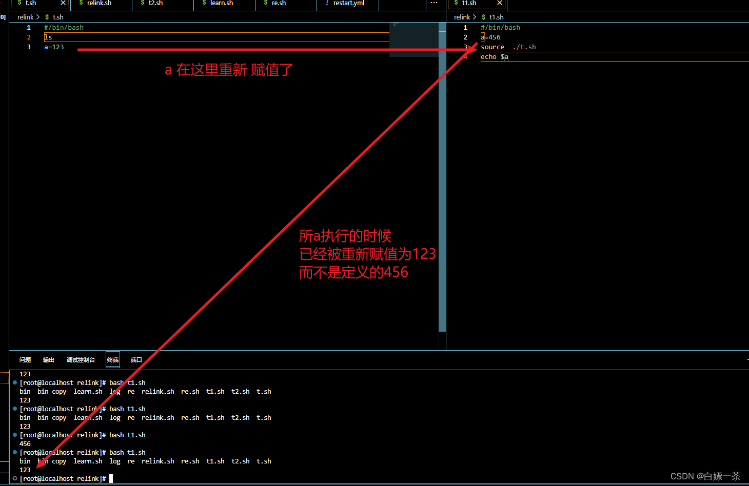This screenshot has height=486, width=749.
Task: Click line number 1 in t1.sh
Action: (x=465, y=28)
